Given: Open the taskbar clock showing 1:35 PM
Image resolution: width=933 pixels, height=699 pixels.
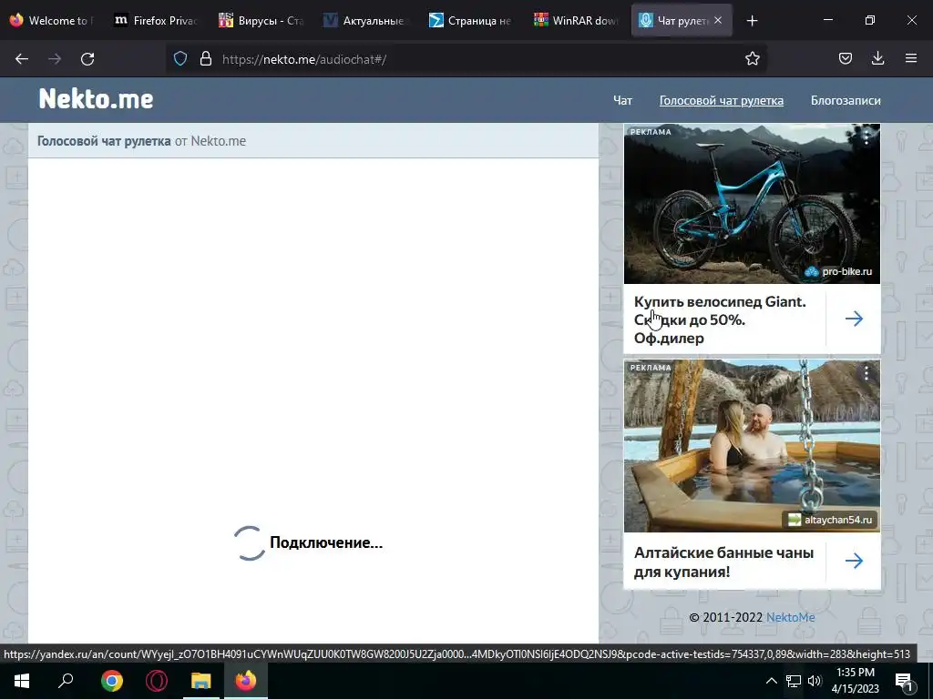Looking at the screenshot, I should coord(855,681).
